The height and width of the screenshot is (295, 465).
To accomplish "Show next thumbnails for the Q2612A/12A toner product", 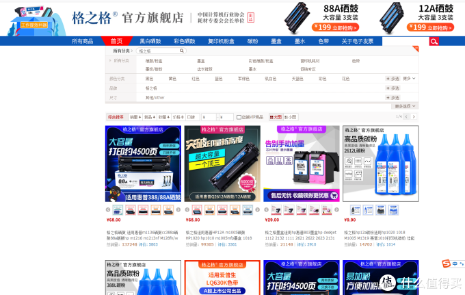I will coord(257,210).
